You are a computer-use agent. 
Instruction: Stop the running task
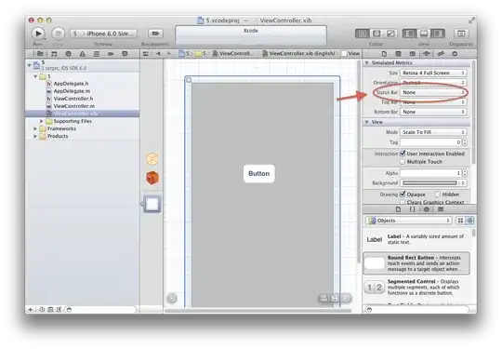coord(58,34)
